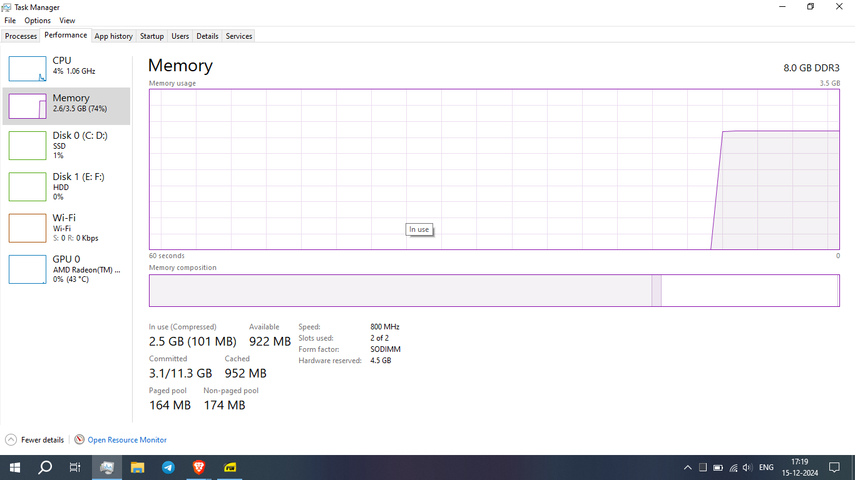The width and height of the screenshot is (855, 480).
Task: Expand hidden icons in the system tray
Action: click(x=687, y=467)
